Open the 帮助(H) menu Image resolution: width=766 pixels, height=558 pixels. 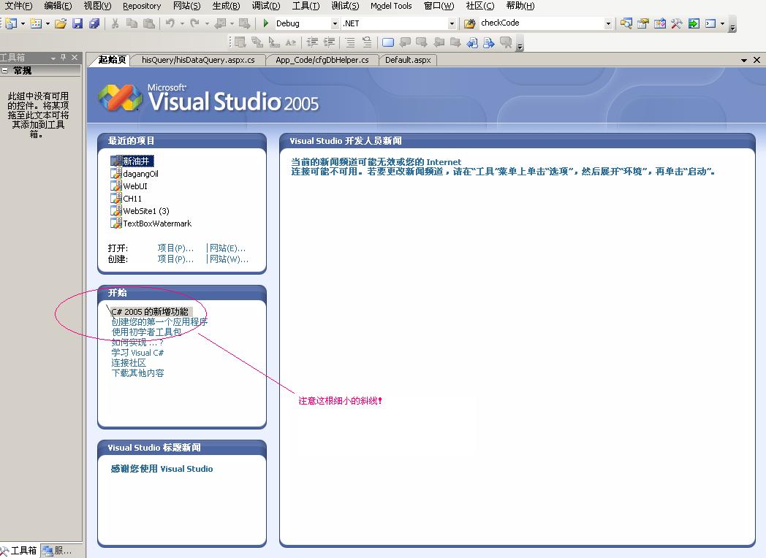[x=520, y=6]
